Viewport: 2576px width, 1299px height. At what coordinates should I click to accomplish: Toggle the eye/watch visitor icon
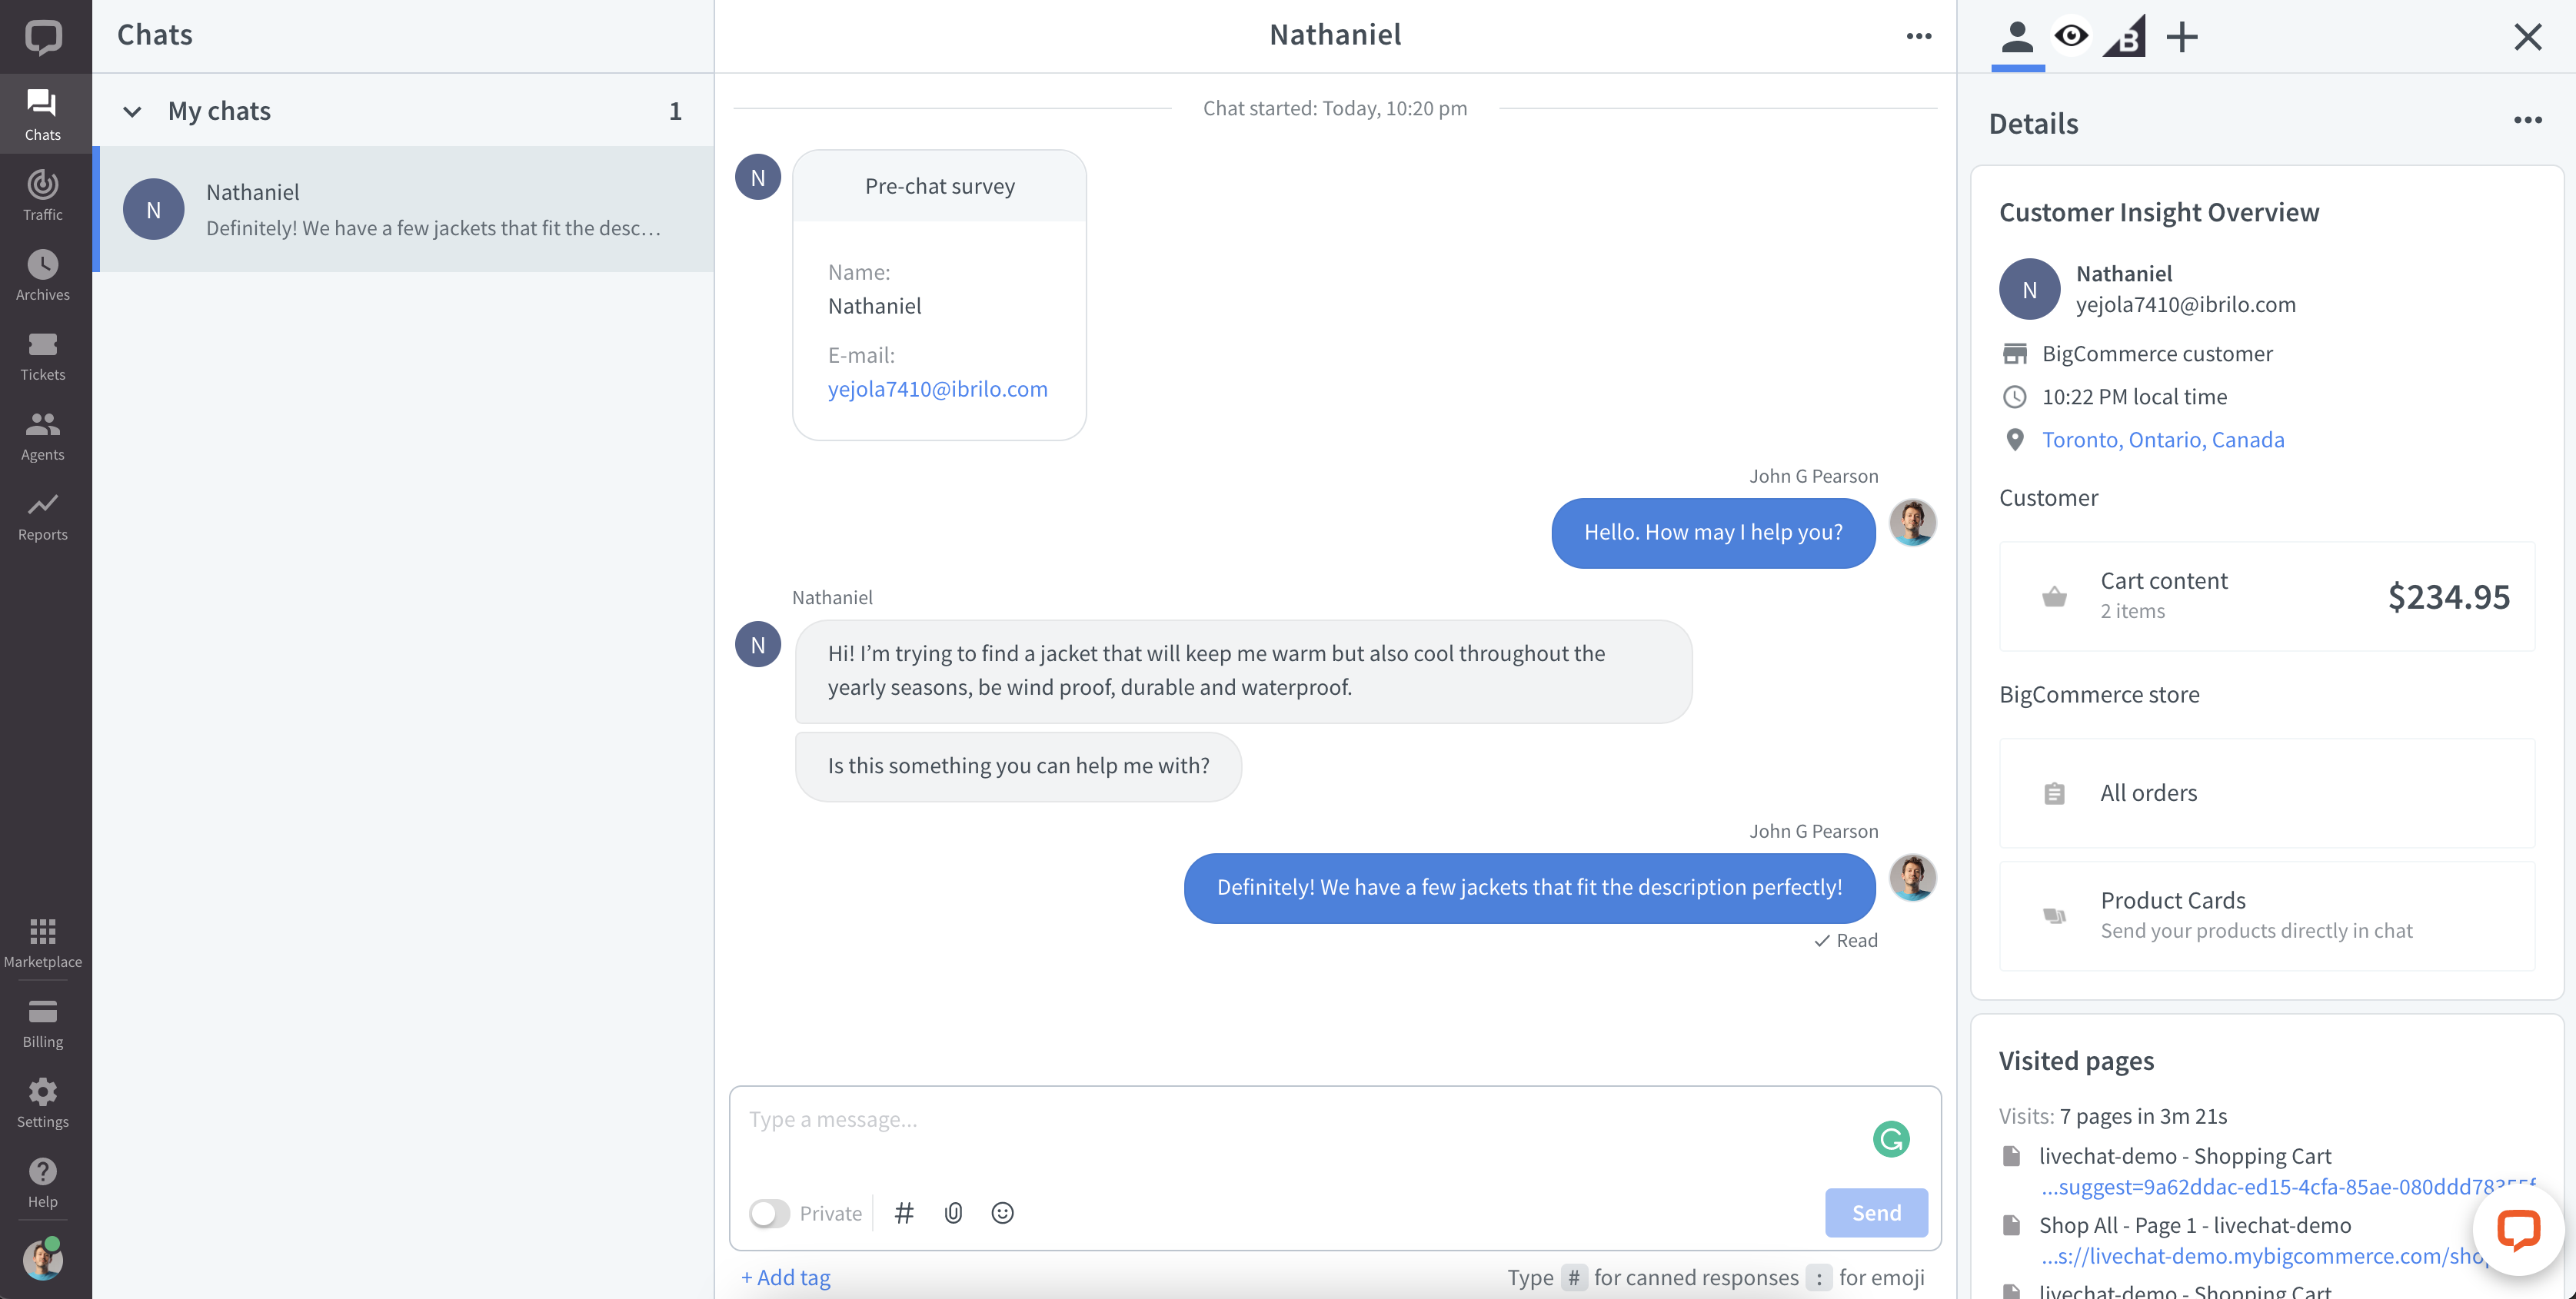2071,35
